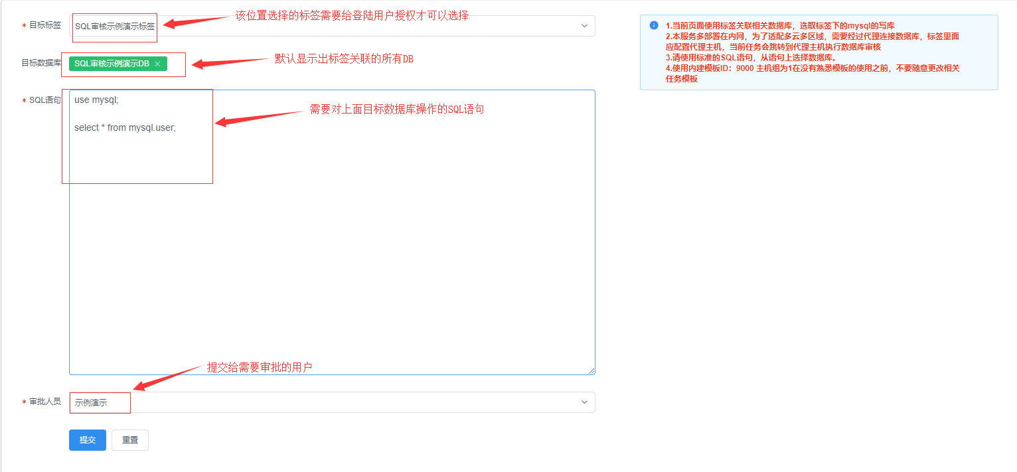
Task: Remove the SQL审核示例演示DB tag with its x
Action: (x=157, y=64)
